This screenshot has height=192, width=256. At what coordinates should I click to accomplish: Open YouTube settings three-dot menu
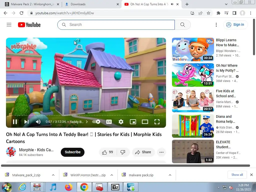point(216,25)
